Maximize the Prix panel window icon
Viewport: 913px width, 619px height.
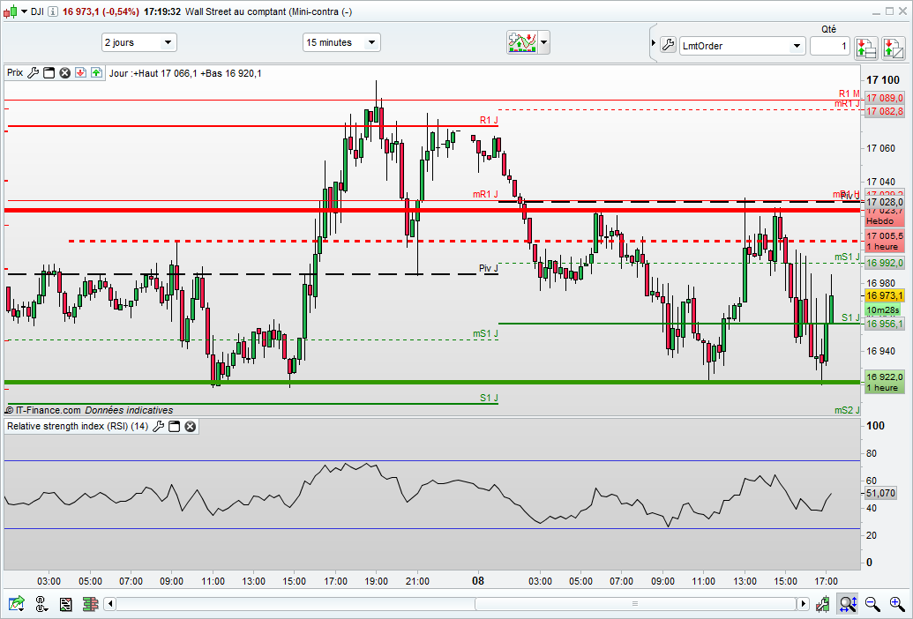pyautogui.click(x=49, y=72)
